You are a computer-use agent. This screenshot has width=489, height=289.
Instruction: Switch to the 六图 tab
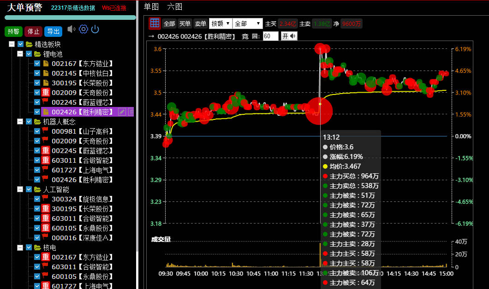coord(174,6)
